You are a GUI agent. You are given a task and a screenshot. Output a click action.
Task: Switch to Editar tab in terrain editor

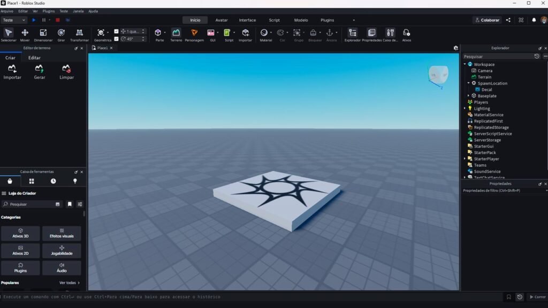34,58
